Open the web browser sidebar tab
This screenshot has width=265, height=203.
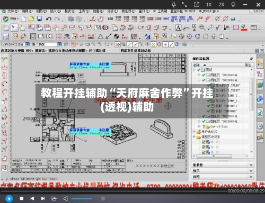point(260,113)
